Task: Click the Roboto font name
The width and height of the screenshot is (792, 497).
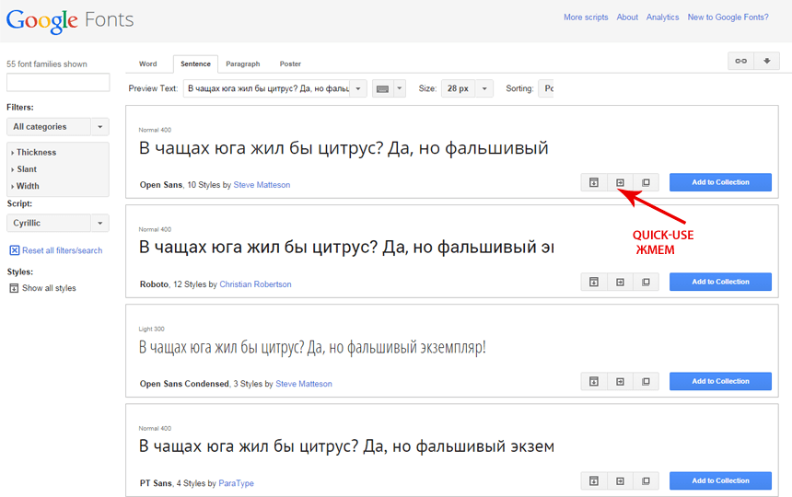Action: point(154,284)
